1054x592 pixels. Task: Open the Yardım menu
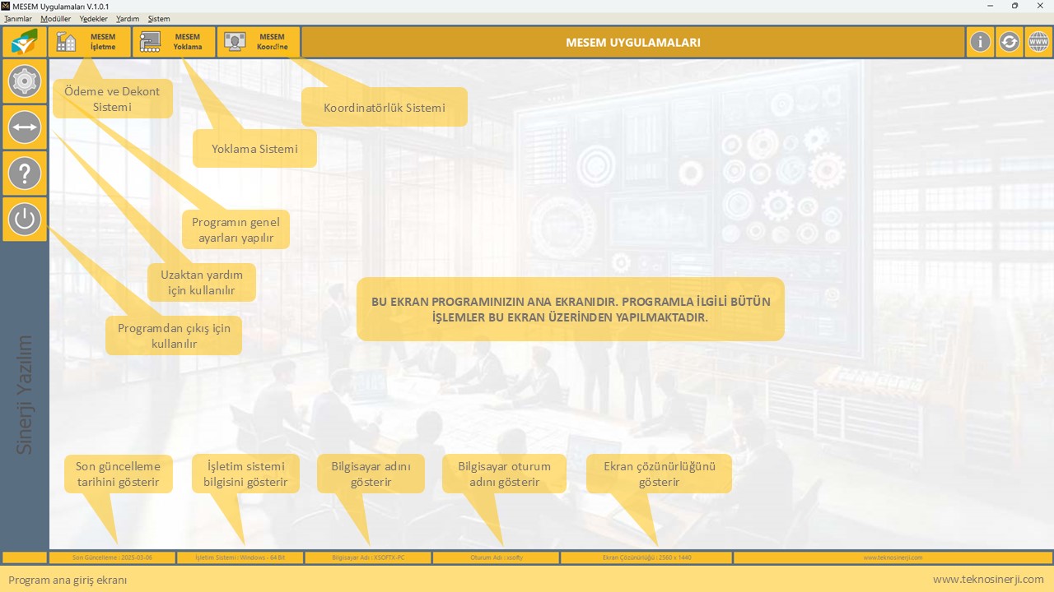pos(128,19)
